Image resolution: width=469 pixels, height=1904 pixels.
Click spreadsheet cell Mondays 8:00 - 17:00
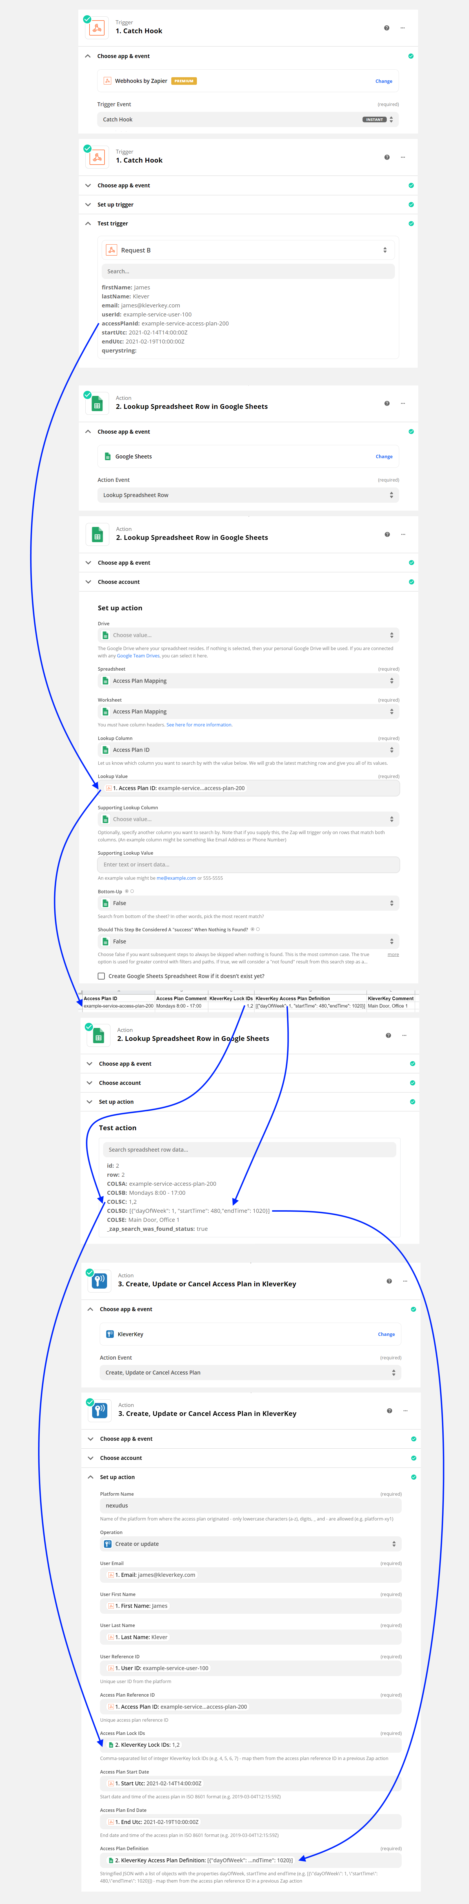point(182,1006)
